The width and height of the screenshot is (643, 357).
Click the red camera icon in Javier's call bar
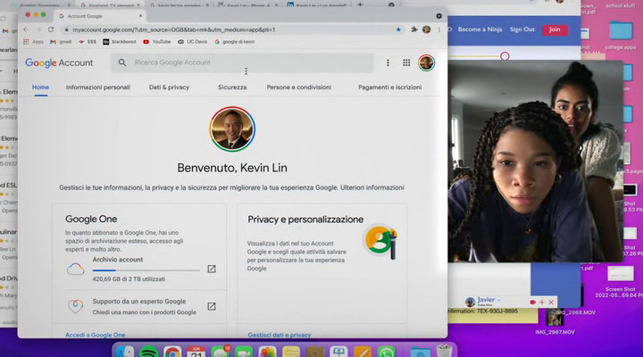click(532, 302)
